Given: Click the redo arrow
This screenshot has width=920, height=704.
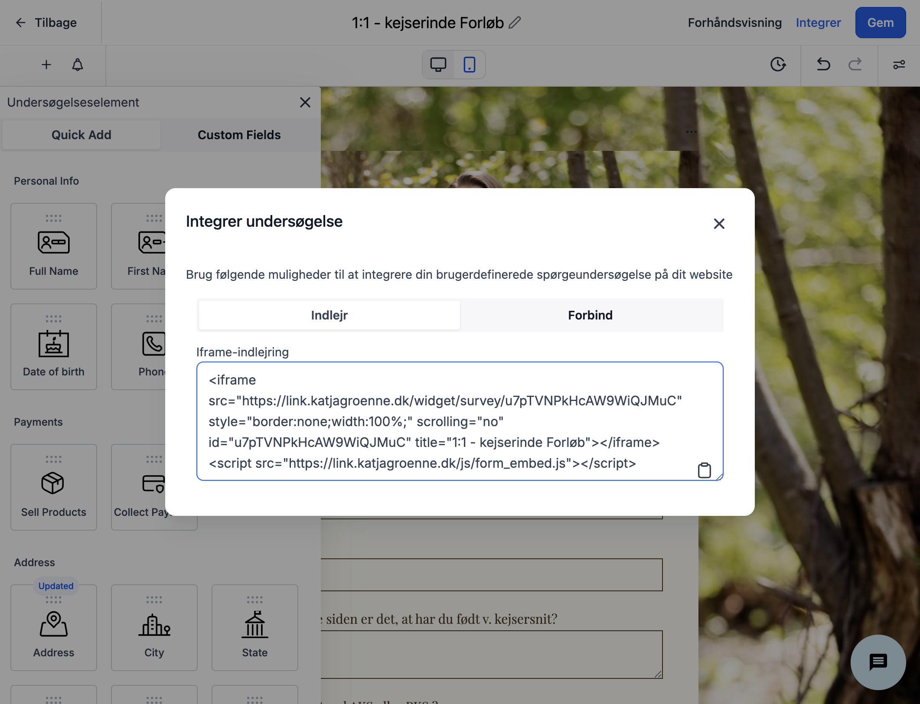Looking at the screenshot, I should (x=855, y=65).
